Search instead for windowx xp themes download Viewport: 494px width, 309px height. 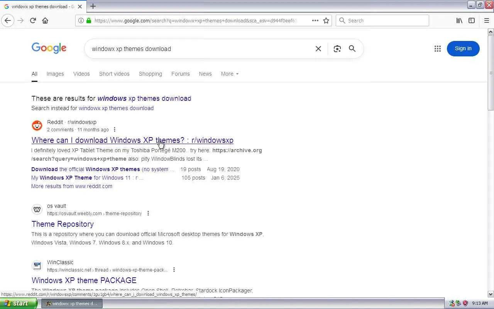(116, 108)
